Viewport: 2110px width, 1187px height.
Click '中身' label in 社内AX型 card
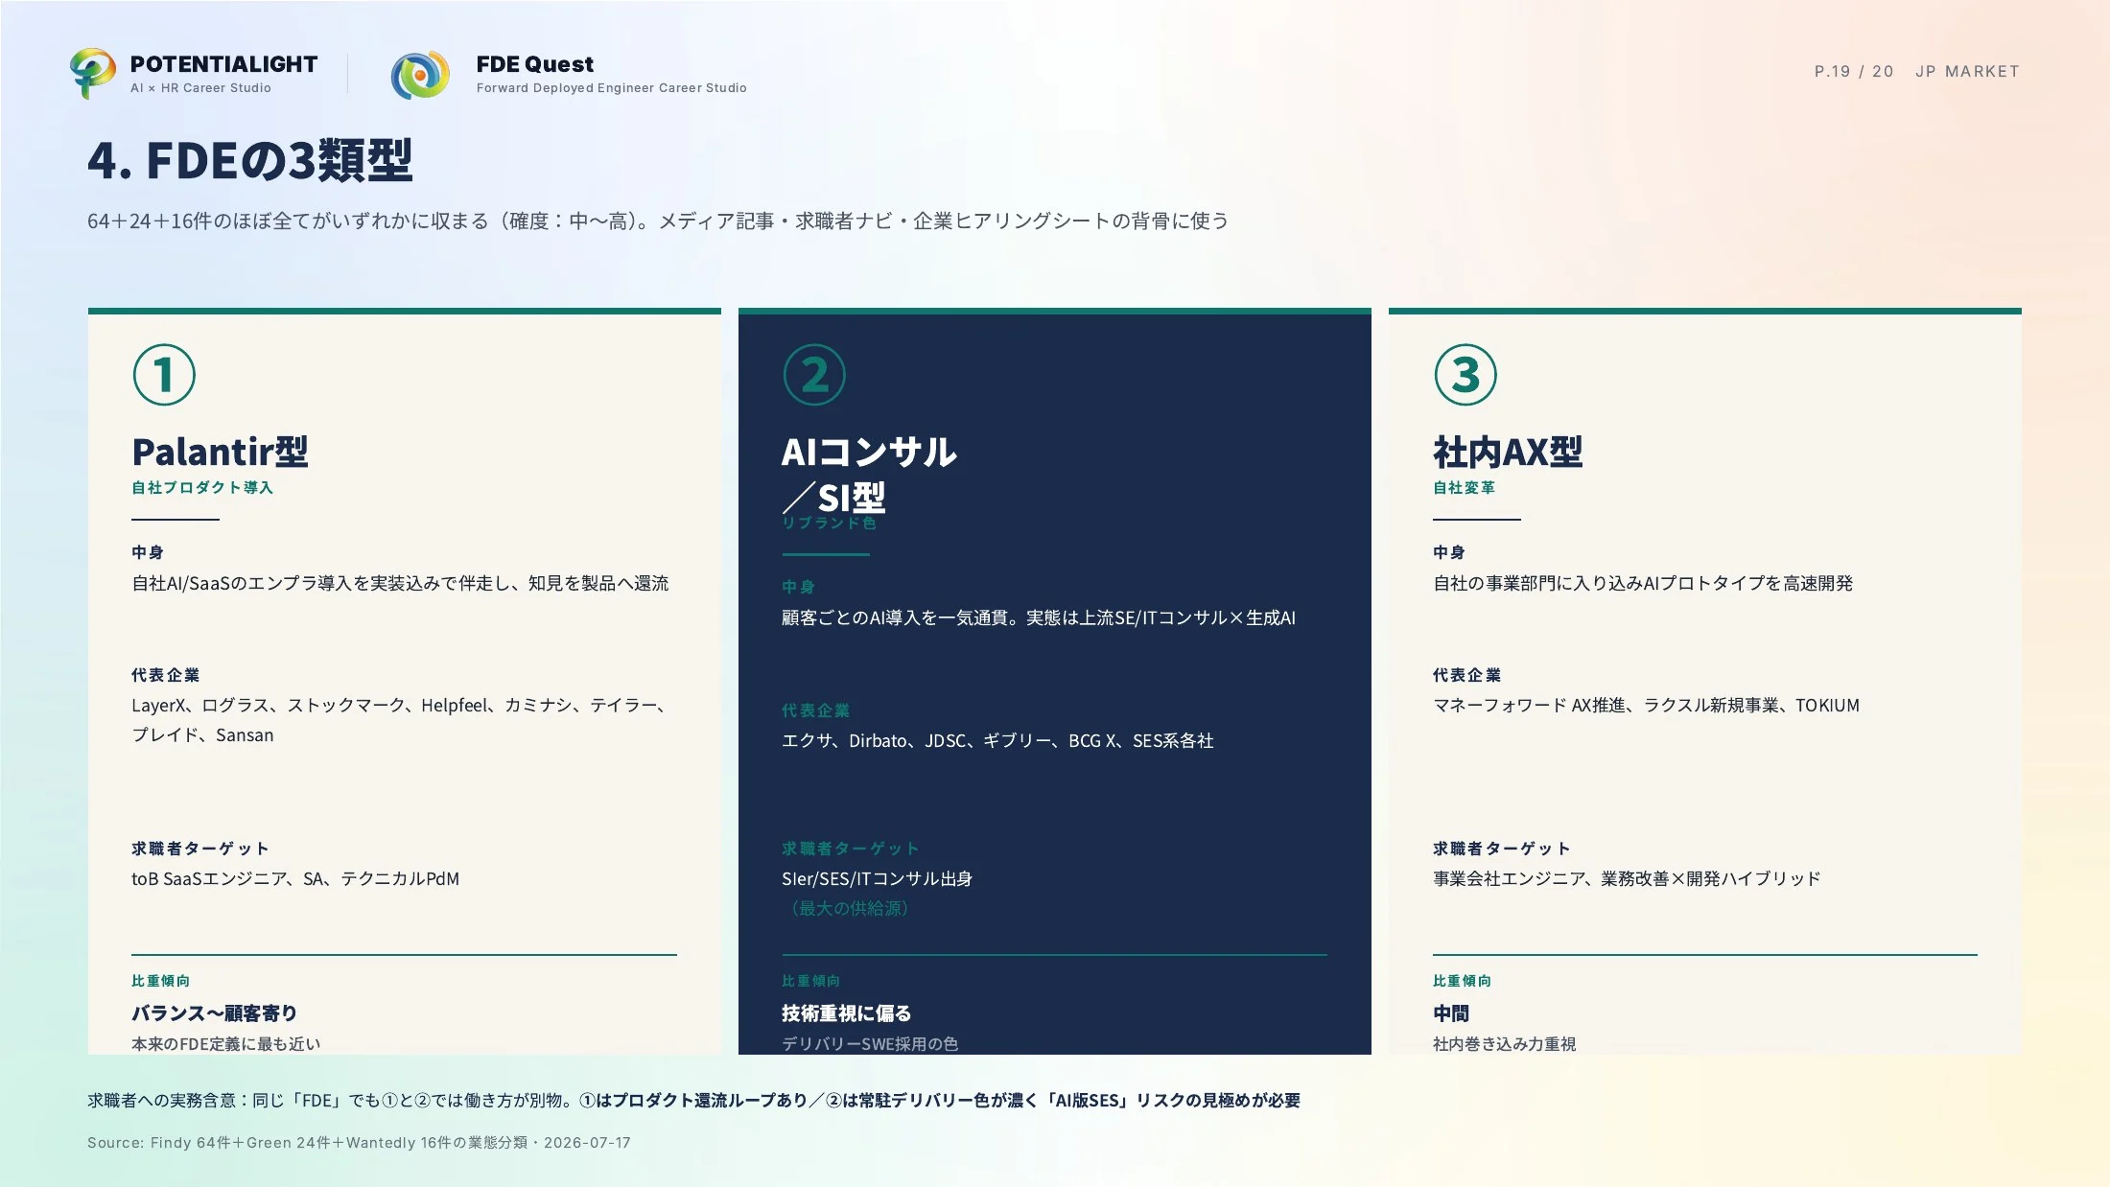tap(1449, 552)
